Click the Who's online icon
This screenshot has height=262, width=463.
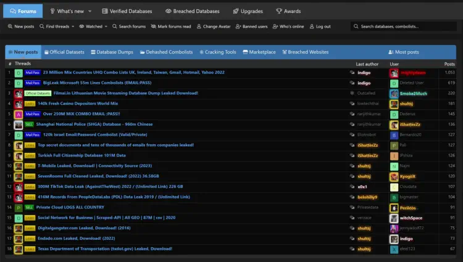pyautogui.click(x=275, y=27)
